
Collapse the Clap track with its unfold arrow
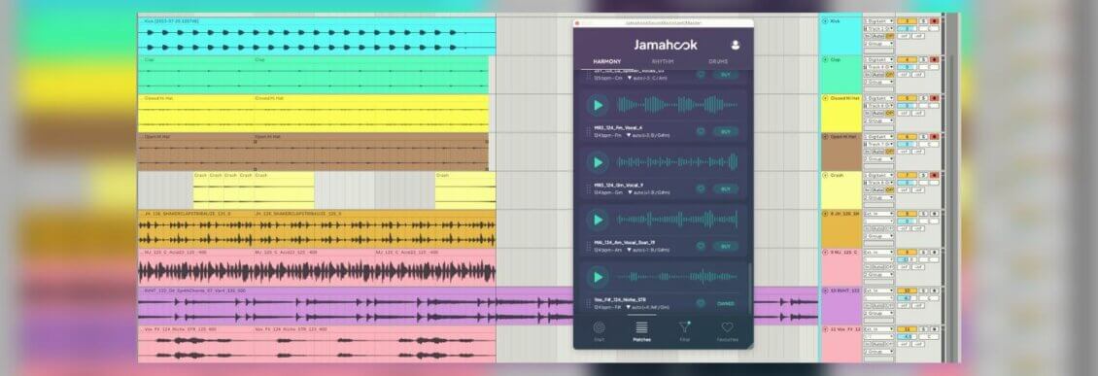pyautogui.click(x=826, y=60)
